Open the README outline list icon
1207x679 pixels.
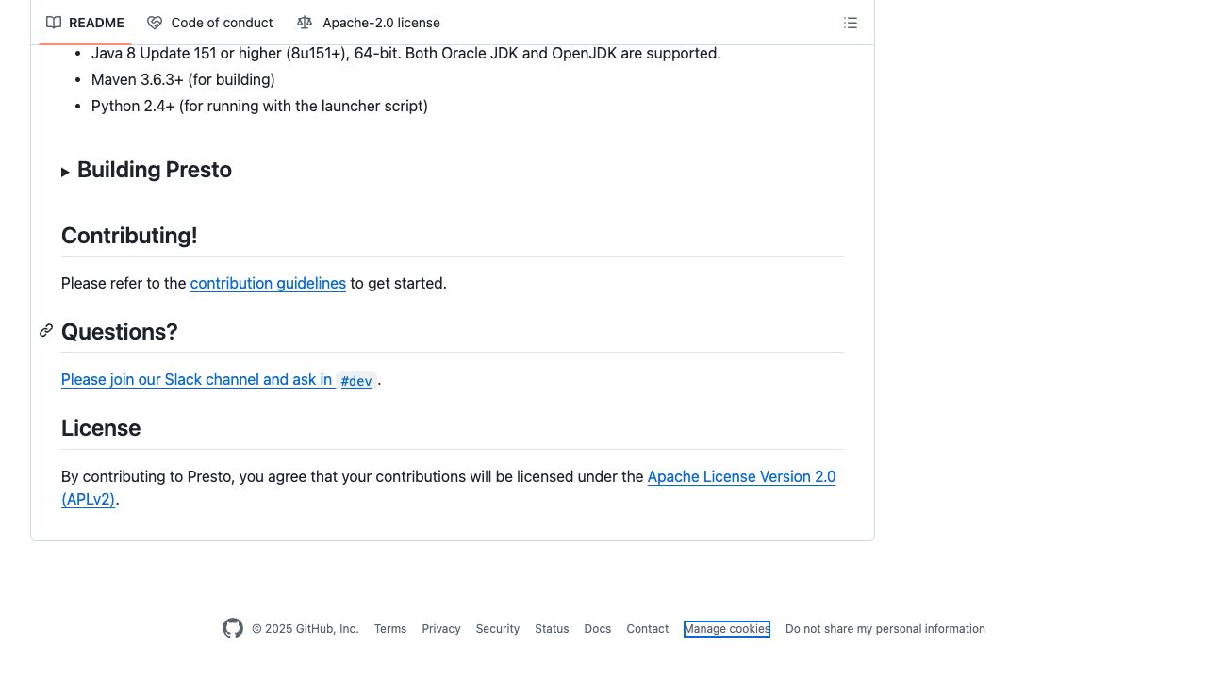[x=851, y=23]
